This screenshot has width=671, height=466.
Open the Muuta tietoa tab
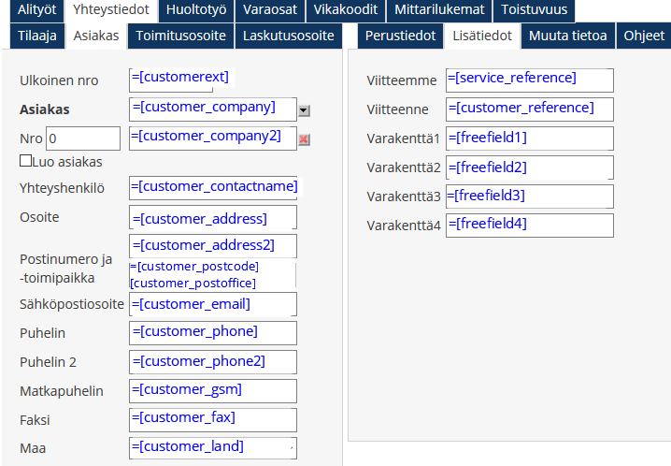pos(568,36)
